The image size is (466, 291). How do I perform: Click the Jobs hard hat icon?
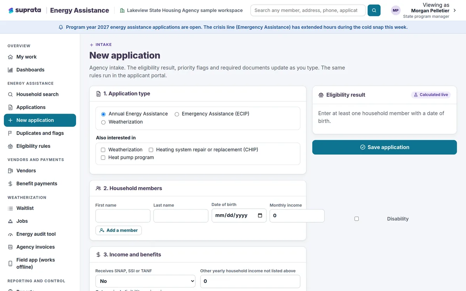10,221
